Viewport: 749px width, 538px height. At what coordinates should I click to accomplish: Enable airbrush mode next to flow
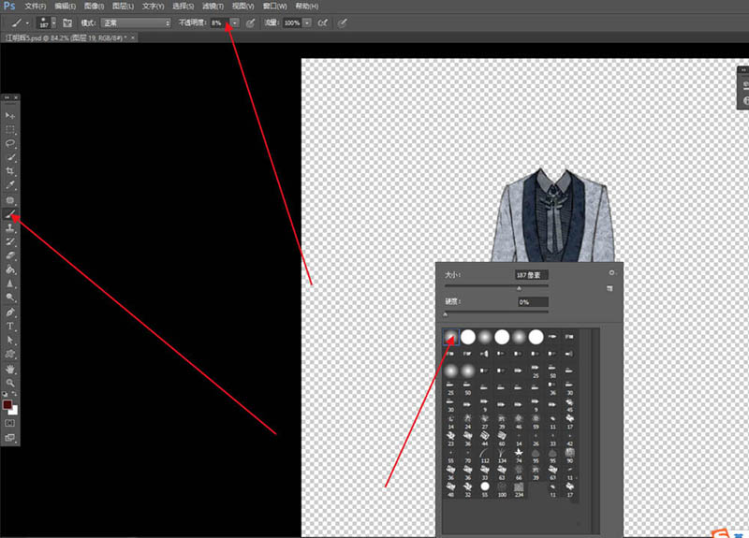click(323, 22)
